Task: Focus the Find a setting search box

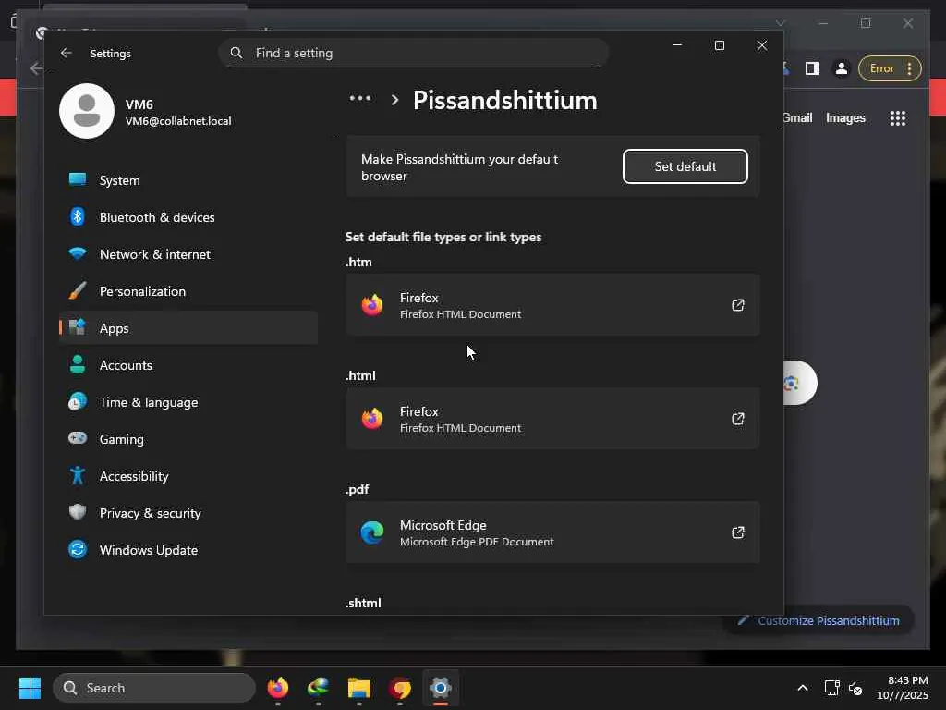Action: (413, 53)
